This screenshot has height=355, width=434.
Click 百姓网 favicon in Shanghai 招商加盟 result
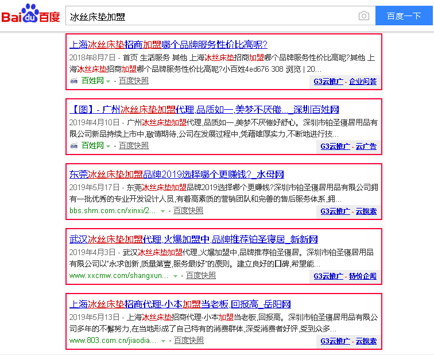74,80
